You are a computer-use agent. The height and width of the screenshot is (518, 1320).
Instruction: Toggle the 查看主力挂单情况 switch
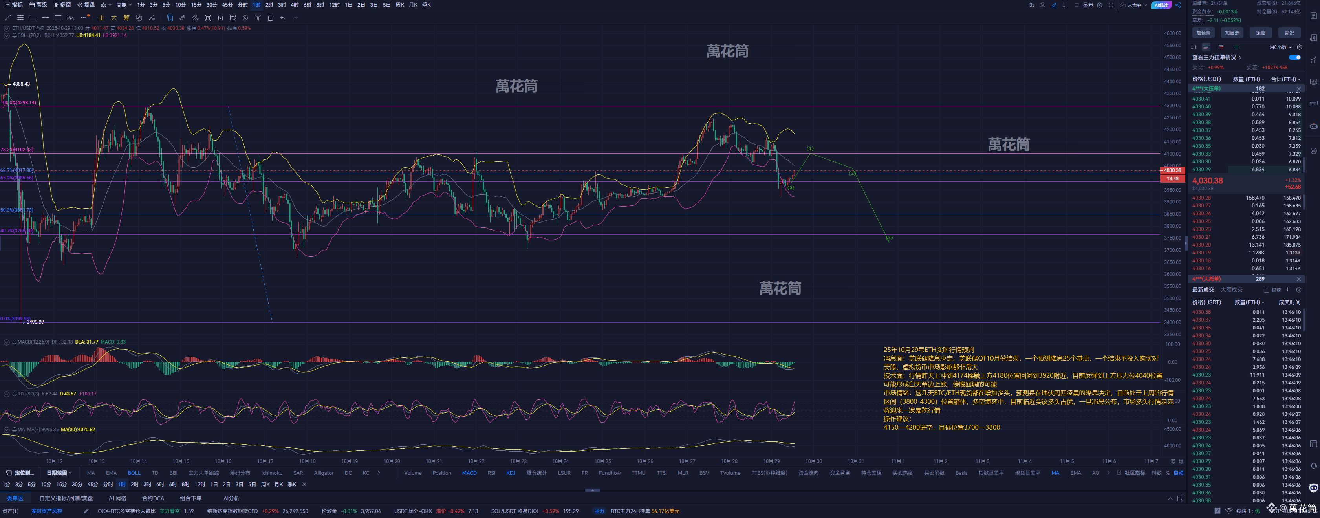tap(1294, 57)
